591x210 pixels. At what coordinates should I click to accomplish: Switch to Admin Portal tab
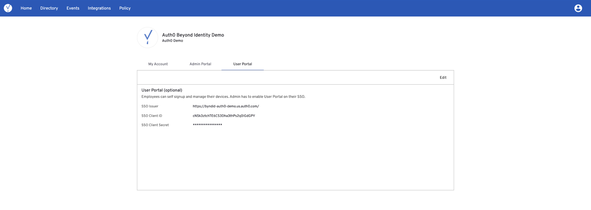(200, 64)
